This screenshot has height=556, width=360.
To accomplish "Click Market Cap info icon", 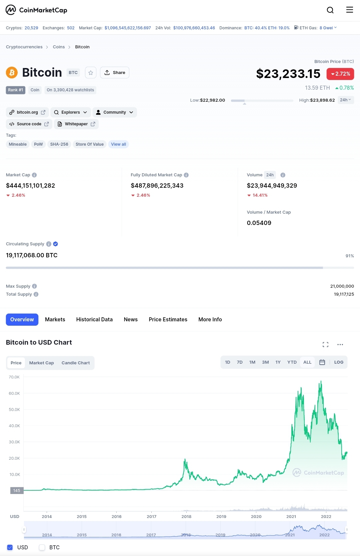I will (34, 175).
